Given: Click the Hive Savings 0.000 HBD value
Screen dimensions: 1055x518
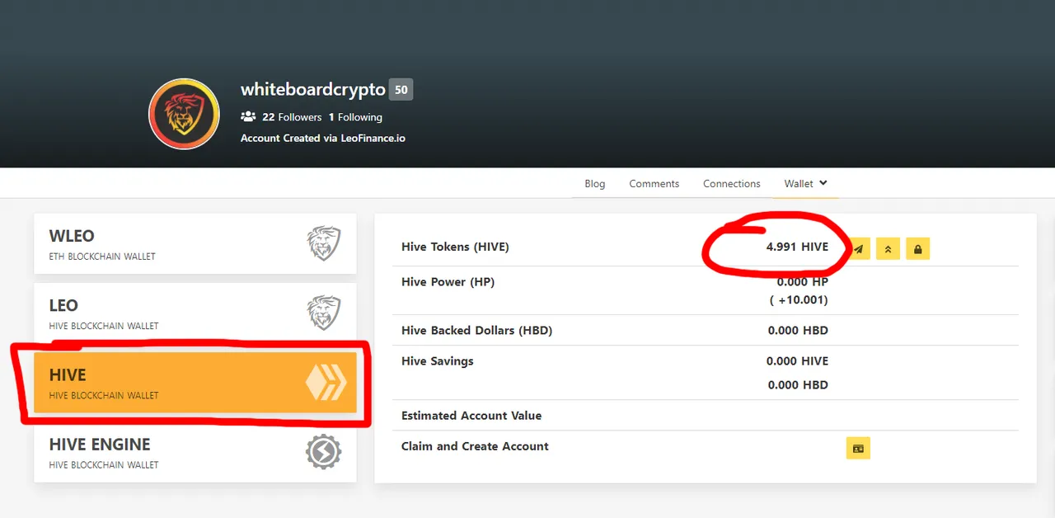Looking at the screenshot, I should 798,385.
